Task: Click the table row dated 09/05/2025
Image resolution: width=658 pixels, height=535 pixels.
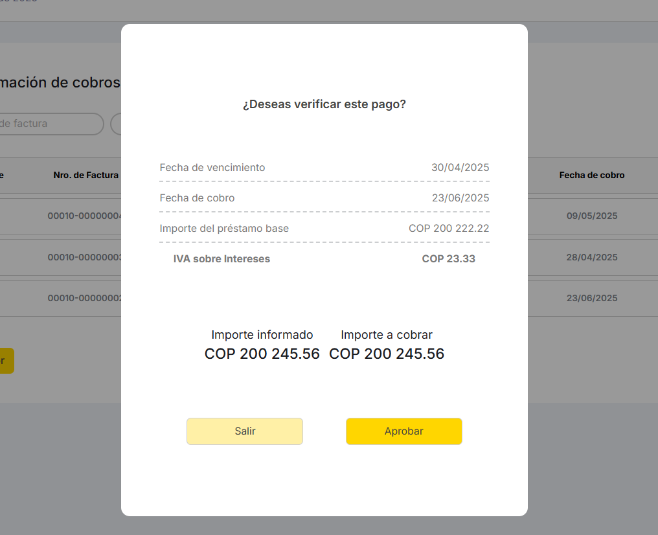Action: pyautogui.click(x=592, y=216)
